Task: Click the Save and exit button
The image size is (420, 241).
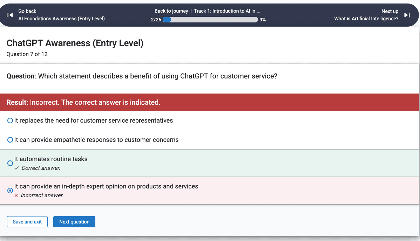Action: click(x=27, y=222)
